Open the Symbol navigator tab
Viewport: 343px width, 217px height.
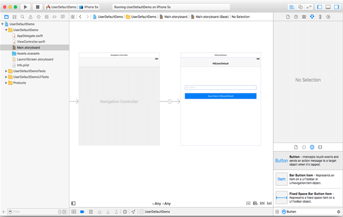pos(14,17)
